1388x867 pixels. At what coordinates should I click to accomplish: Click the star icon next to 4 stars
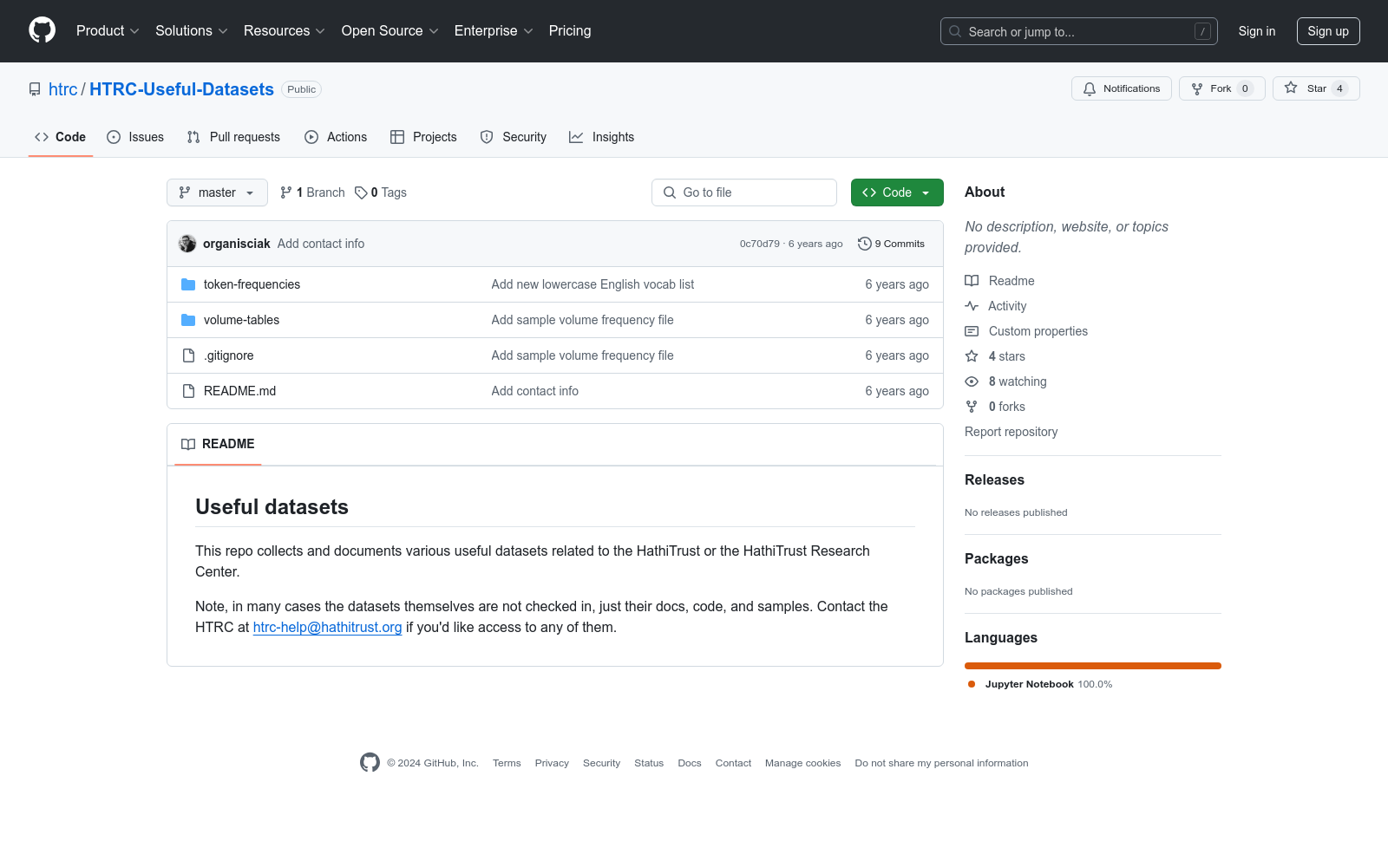coord(972,356)
